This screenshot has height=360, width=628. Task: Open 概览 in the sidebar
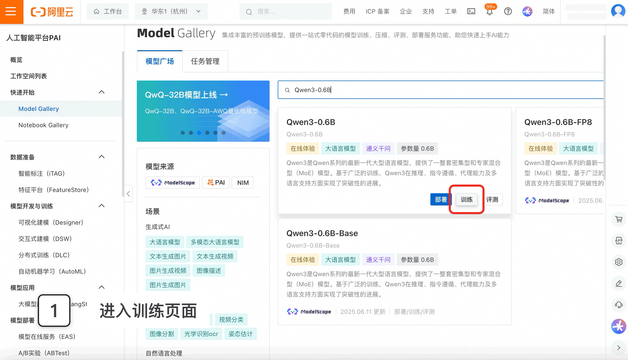click(x=16, y=60)
